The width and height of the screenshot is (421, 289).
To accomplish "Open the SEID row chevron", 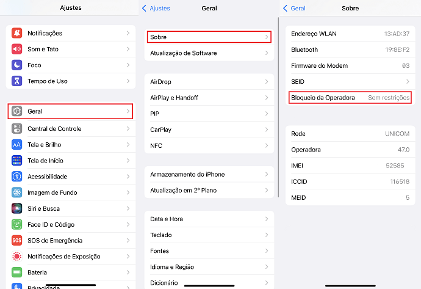I will [x=408, y=81].
